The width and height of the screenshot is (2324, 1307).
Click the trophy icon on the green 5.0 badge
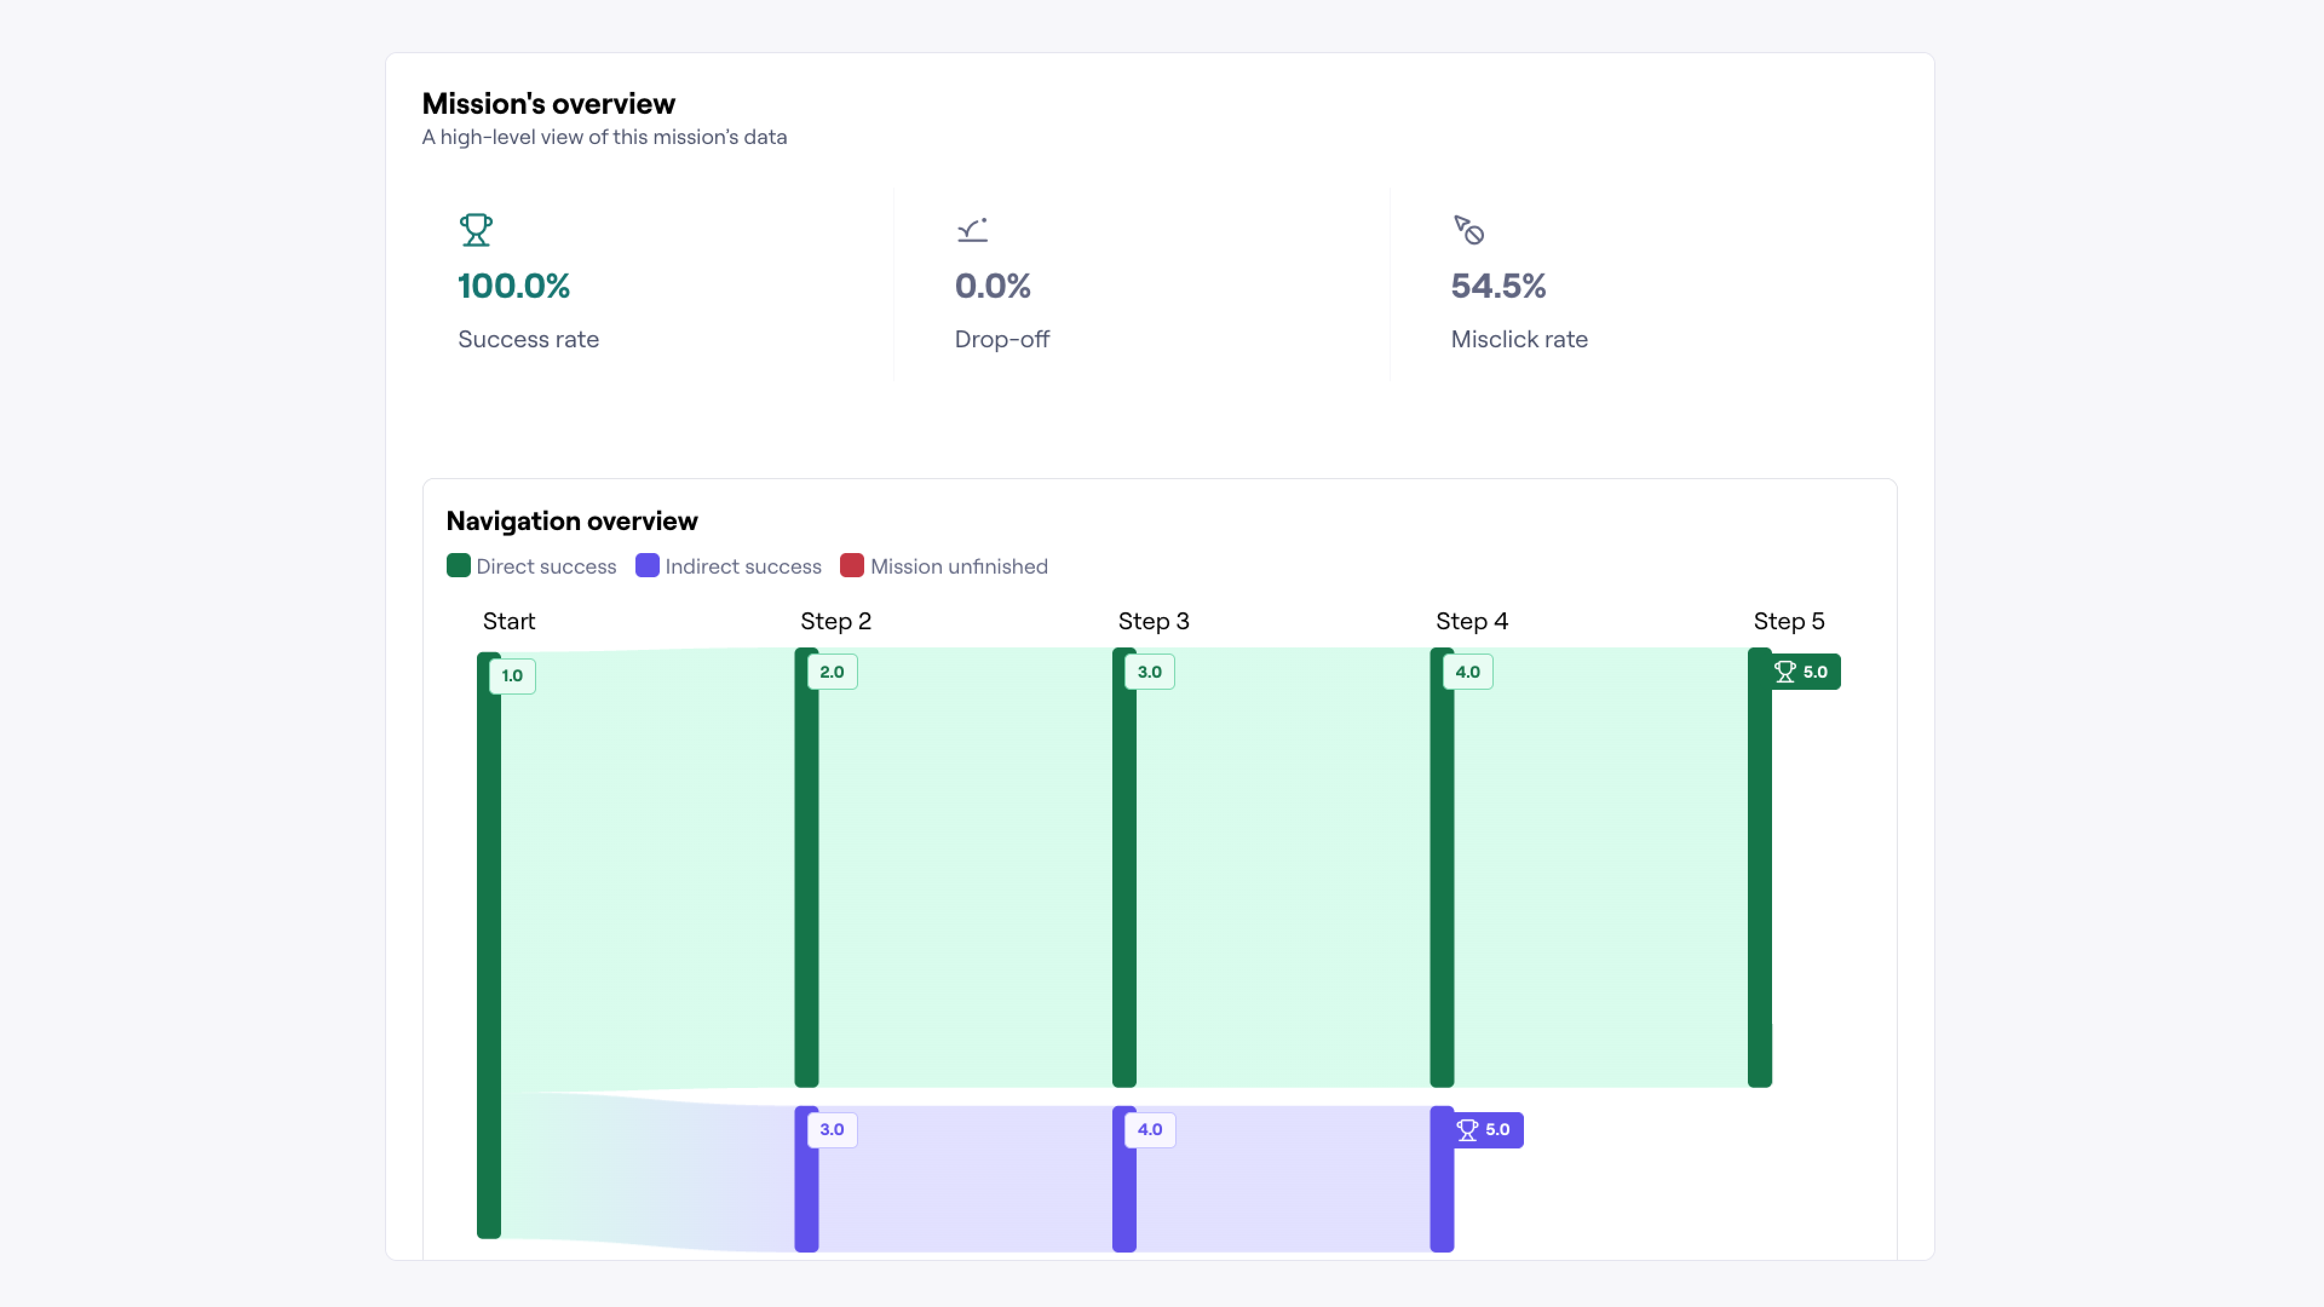[x=1785, y=671]
